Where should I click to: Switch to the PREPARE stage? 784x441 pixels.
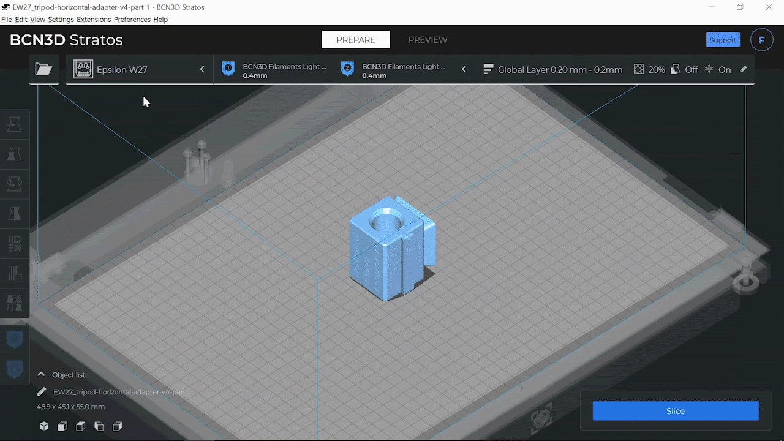[x=356, y=40]
